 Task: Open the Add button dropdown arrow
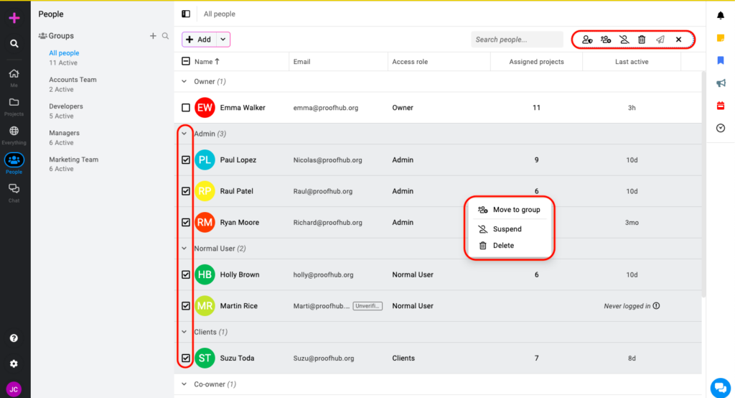point(223,40)
